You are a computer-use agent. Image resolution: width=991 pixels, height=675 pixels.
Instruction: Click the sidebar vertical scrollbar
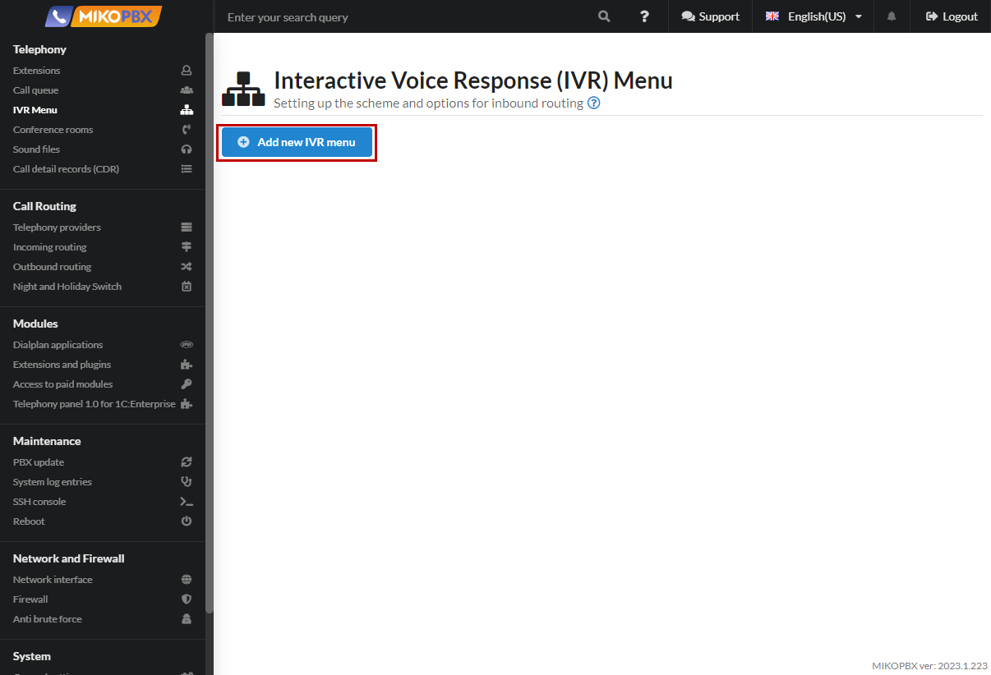click(210, 328)
